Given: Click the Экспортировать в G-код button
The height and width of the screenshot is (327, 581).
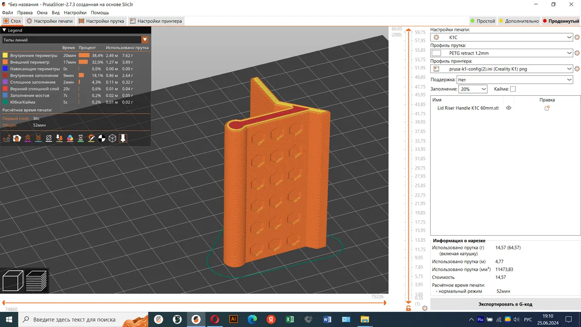Looking at the screenshot, I should (505, 304).
